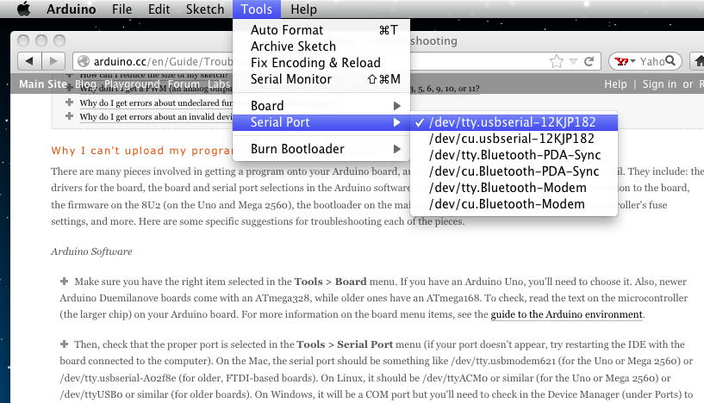
Task: Select /dev/cu.Bluetooth-PDA-Sync port
Action: [x=514, y=171]
